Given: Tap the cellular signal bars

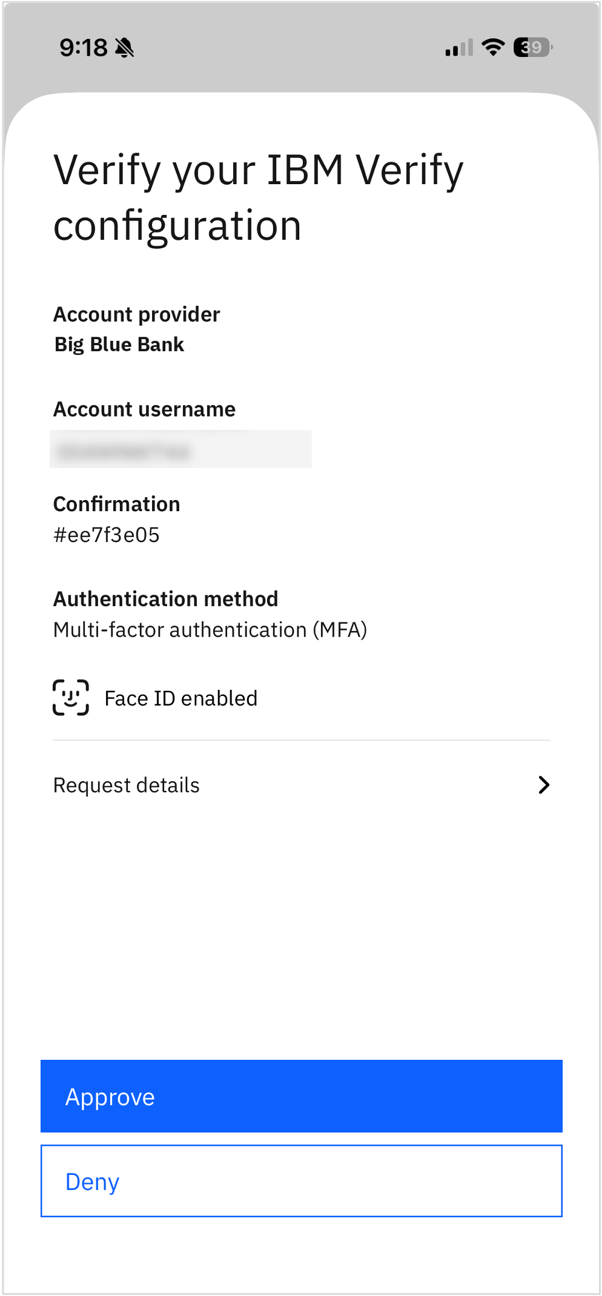Looking at the screenshot, I should point(459,48).
